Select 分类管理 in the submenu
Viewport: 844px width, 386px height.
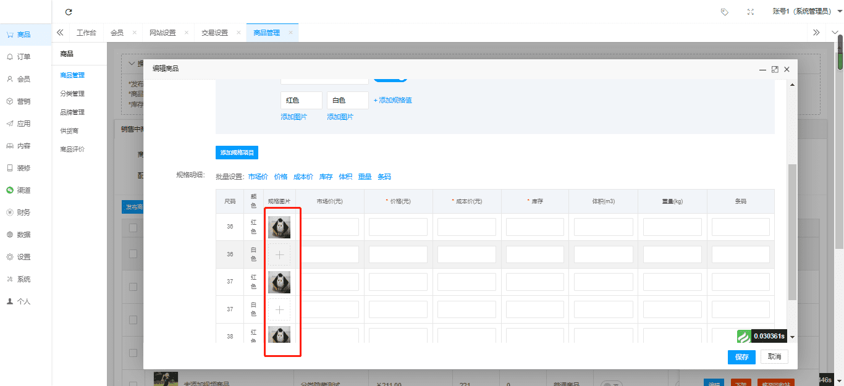tap(72, 94)
